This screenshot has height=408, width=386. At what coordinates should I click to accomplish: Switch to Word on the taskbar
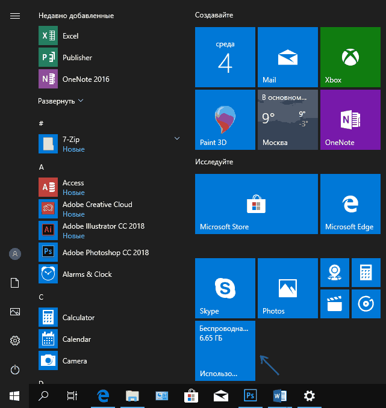[x=280, y=396]
